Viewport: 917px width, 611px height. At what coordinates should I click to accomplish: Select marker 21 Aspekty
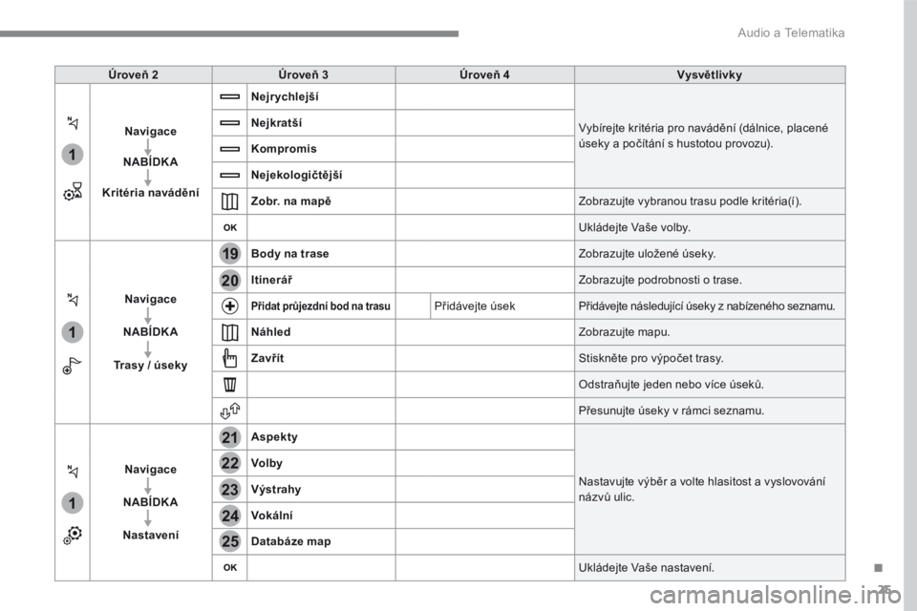(230, 436)
